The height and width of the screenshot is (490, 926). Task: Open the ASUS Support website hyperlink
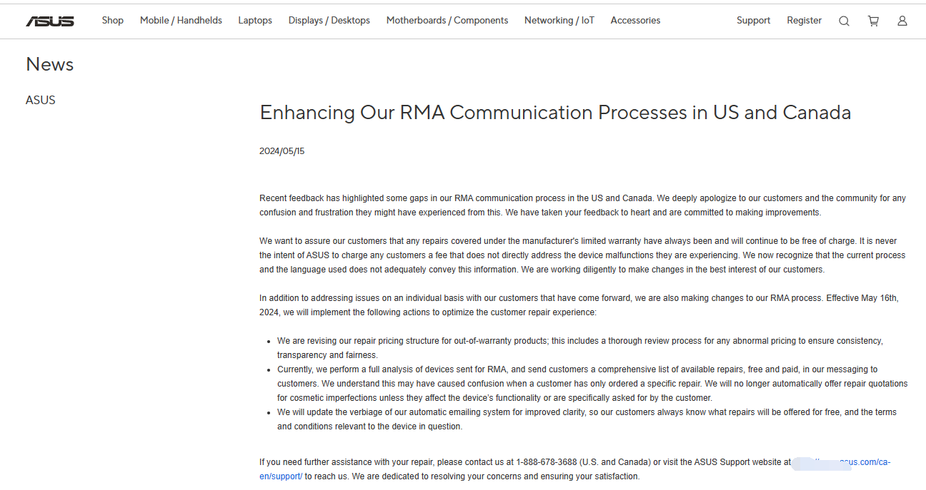[865, 462]
